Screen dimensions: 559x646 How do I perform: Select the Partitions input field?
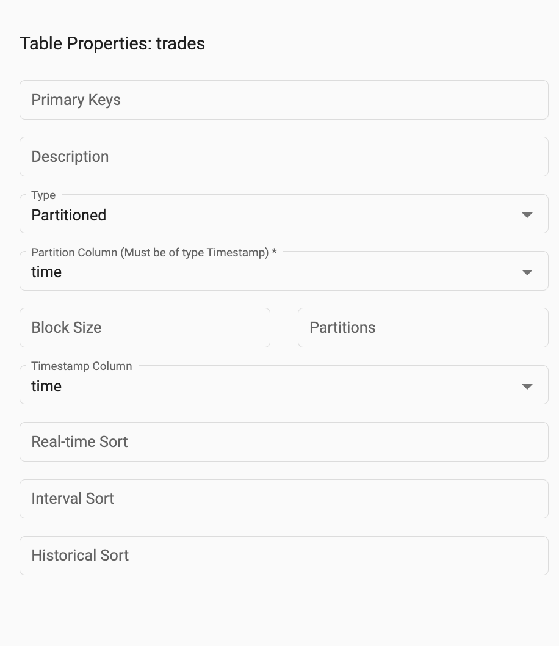(x=422, y=328)
